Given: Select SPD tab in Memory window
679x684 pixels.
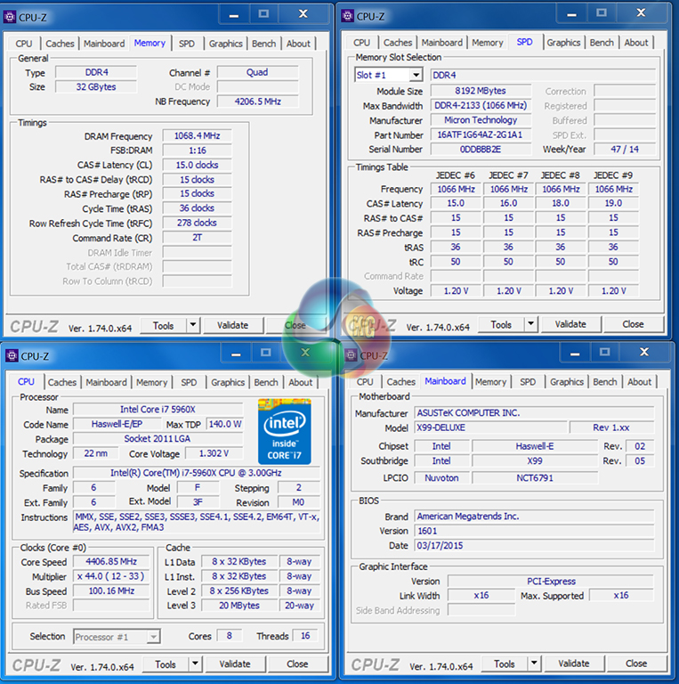Looking at the screenshot, I should 187,44.
